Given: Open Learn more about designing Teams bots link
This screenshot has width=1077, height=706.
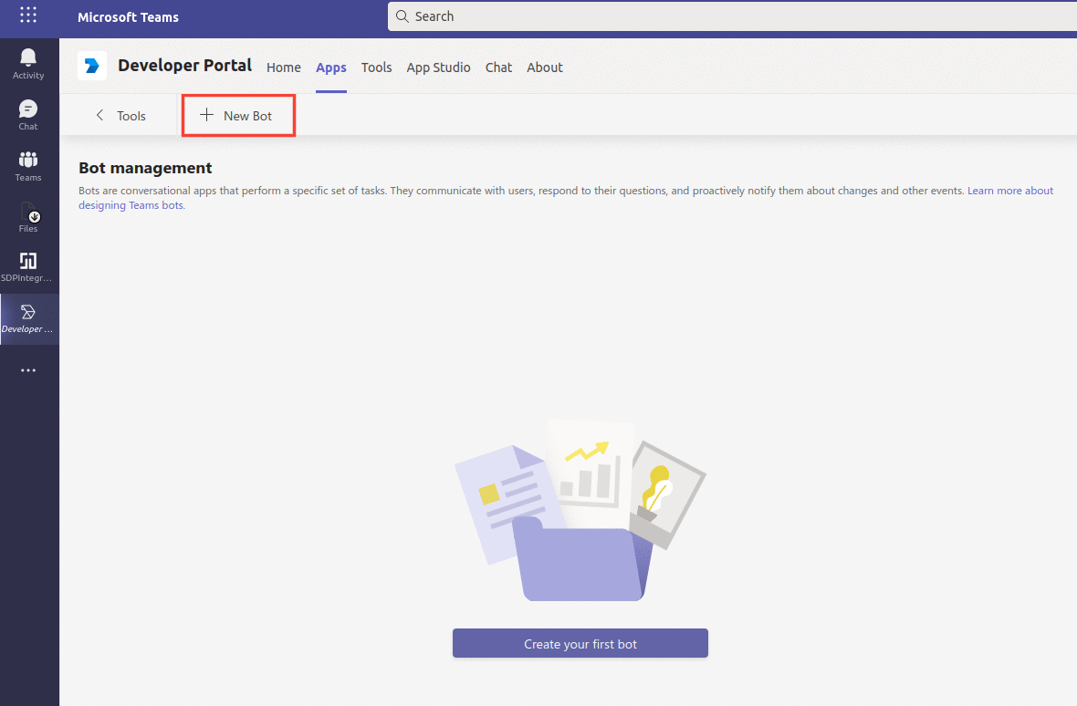Looking at the screenshot, I should click(1010, 191).
